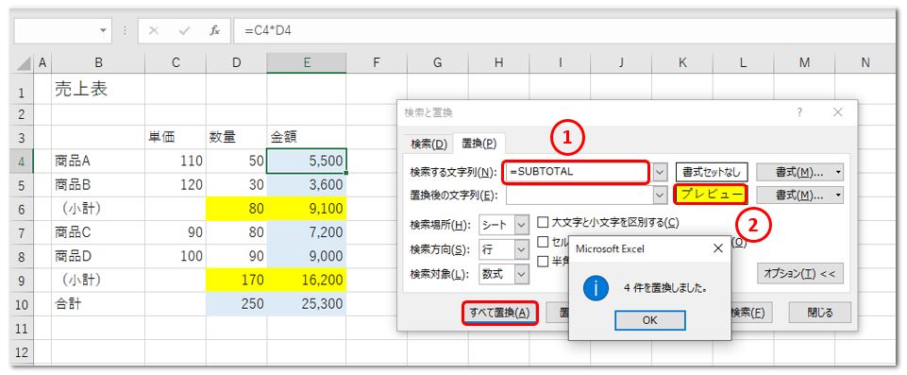907x375 pixels.
Task: Select the 単価 header cell
Action: (176, 137)
